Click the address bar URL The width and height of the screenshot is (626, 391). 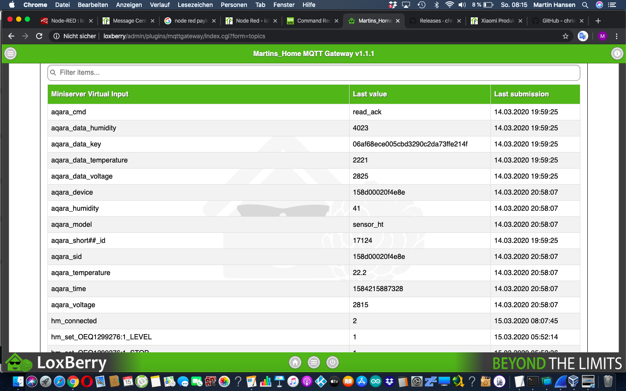pos(184,36)
